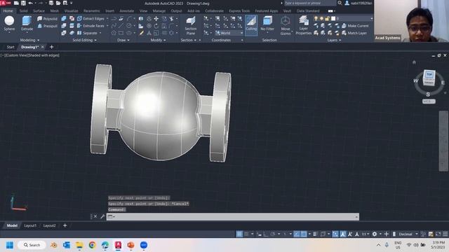Select the Extrude Faces tool
The image size is (449, 252).
point(91,26)
